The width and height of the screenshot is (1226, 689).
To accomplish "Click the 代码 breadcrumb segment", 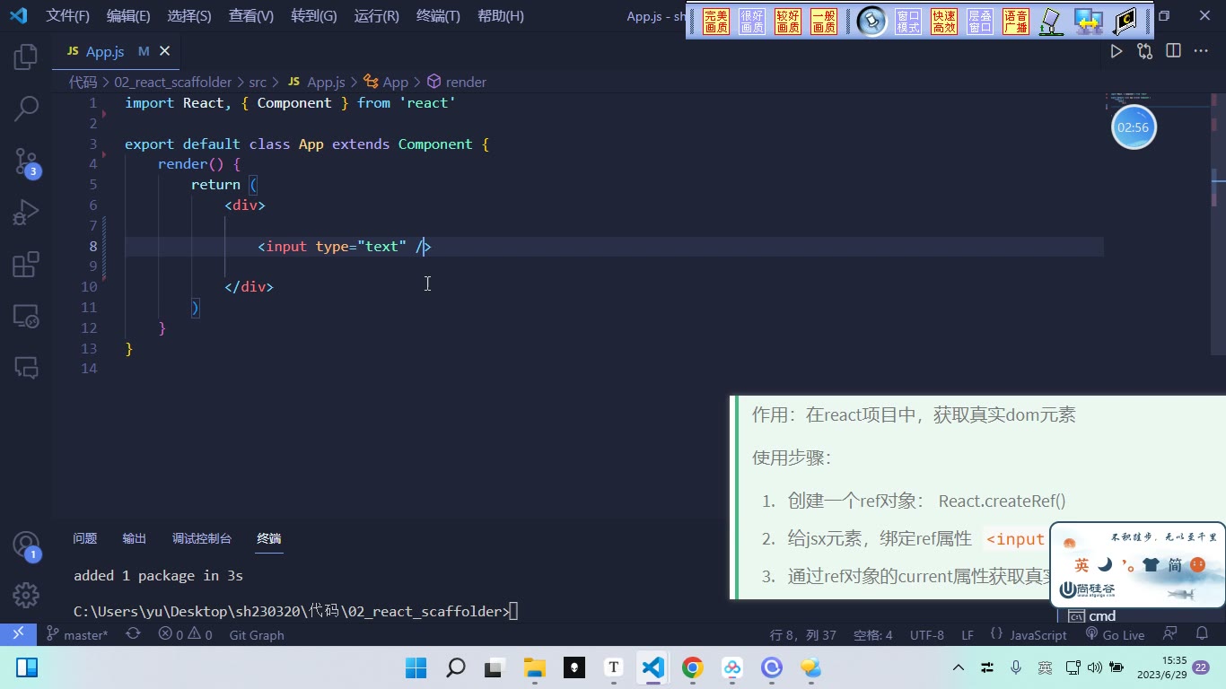I will [x=83, y=82].
